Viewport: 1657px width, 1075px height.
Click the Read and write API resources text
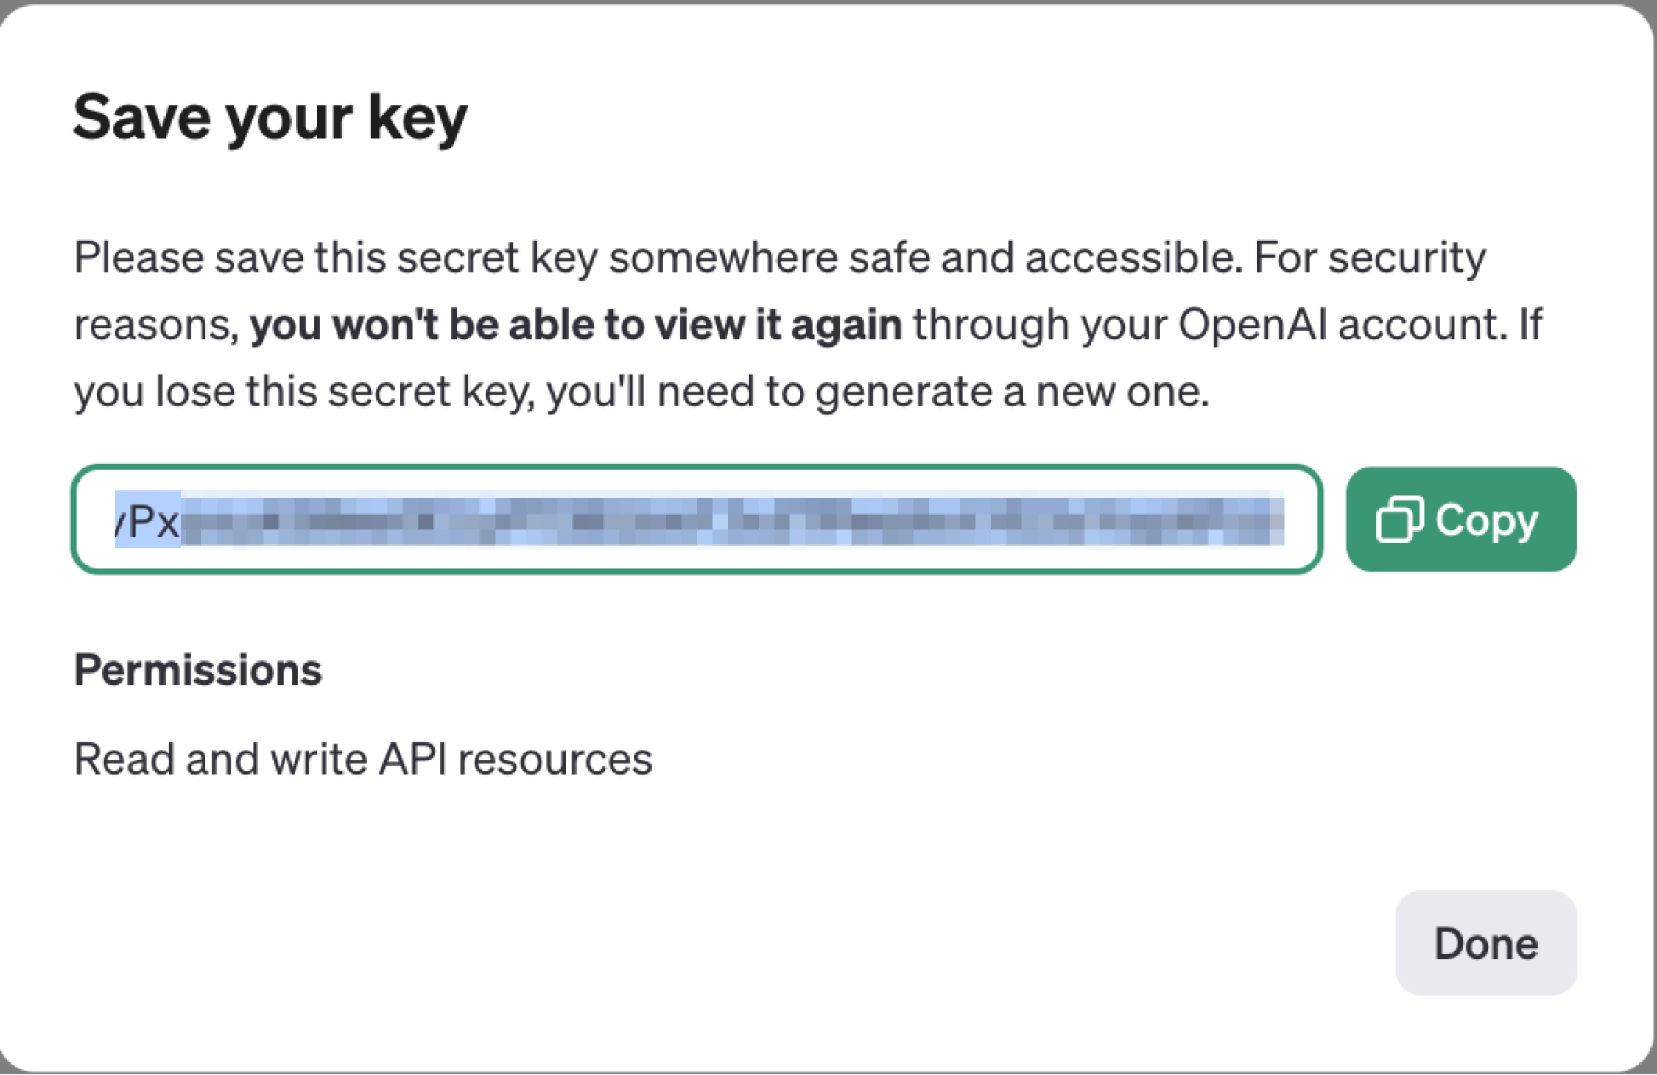point(362,757)
